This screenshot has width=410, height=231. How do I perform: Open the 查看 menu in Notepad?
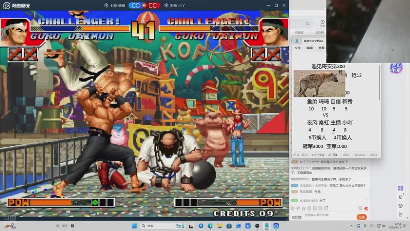pyautogui.click(x=321, y=48)
